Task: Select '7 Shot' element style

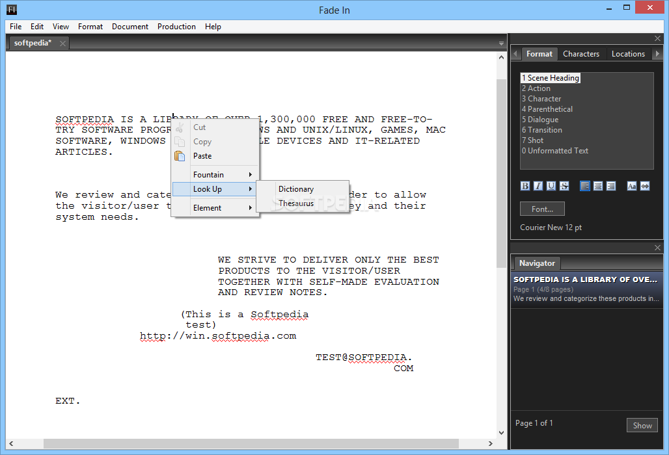Action: point(533,140)
